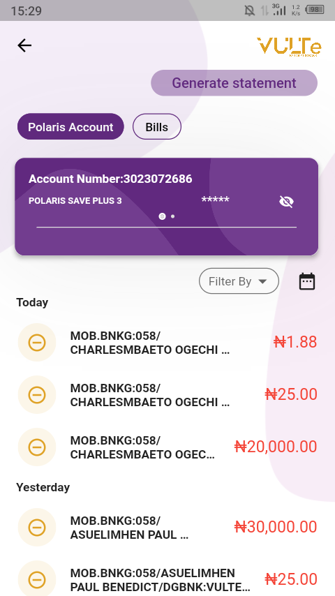Expand the truncated ASUELIMHEN PAUL ₦30,000.00 entry
The width and height of the screenshot is (335, 596).
tap(167, 527)
